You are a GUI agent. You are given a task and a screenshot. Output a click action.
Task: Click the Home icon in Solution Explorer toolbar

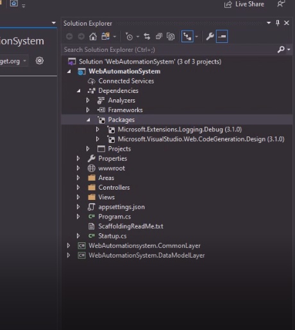click(93, 37)
